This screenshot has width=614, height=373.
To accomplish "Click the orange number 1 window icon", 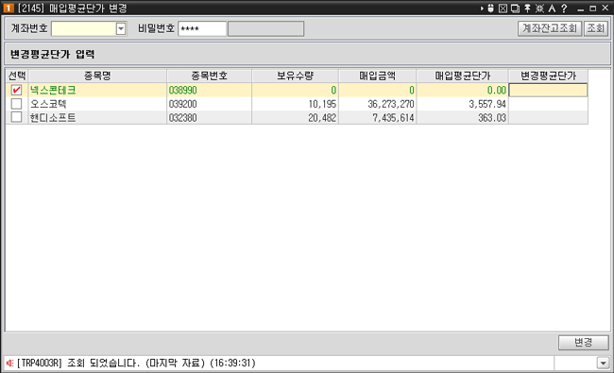I will pyautogui.click(x=9, y=8).
